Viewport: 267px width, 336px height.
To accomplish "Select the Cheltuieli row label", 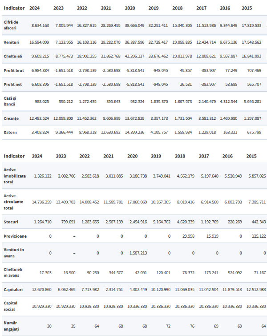I will [13, 56].
